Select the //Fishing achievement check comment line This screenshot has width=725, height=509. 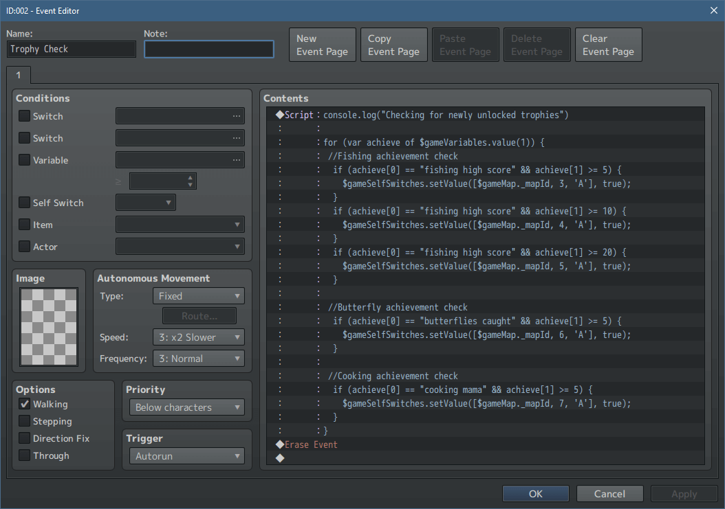486,156
